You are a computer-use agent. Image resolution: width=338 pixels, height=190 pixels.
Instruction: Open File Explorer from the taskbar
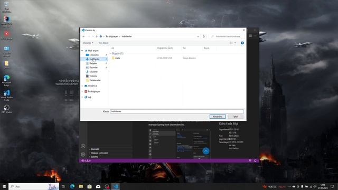point(81,186)
